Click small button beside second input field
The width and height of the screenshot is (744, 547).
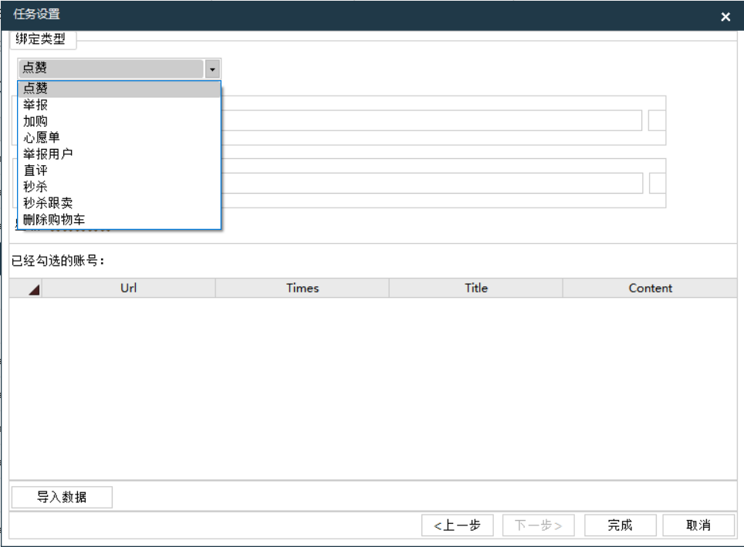658,183
